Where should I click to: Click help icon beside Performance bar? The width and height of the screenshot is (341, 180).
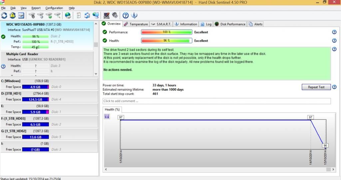click(x=334, y=32)
